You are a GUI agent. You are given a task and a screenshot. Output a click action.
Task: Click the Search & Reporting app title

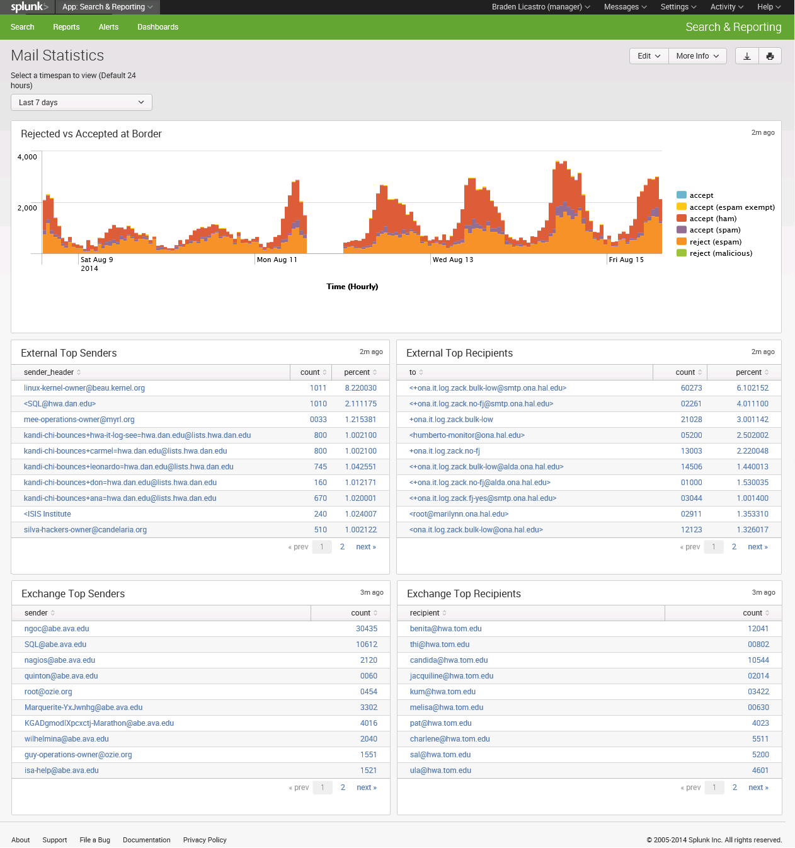733,27
